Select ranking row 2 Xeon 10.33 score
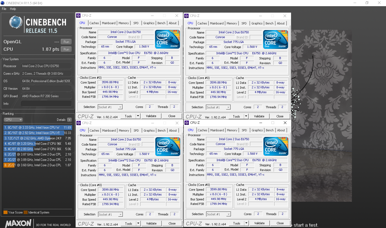 click(38, 133)
